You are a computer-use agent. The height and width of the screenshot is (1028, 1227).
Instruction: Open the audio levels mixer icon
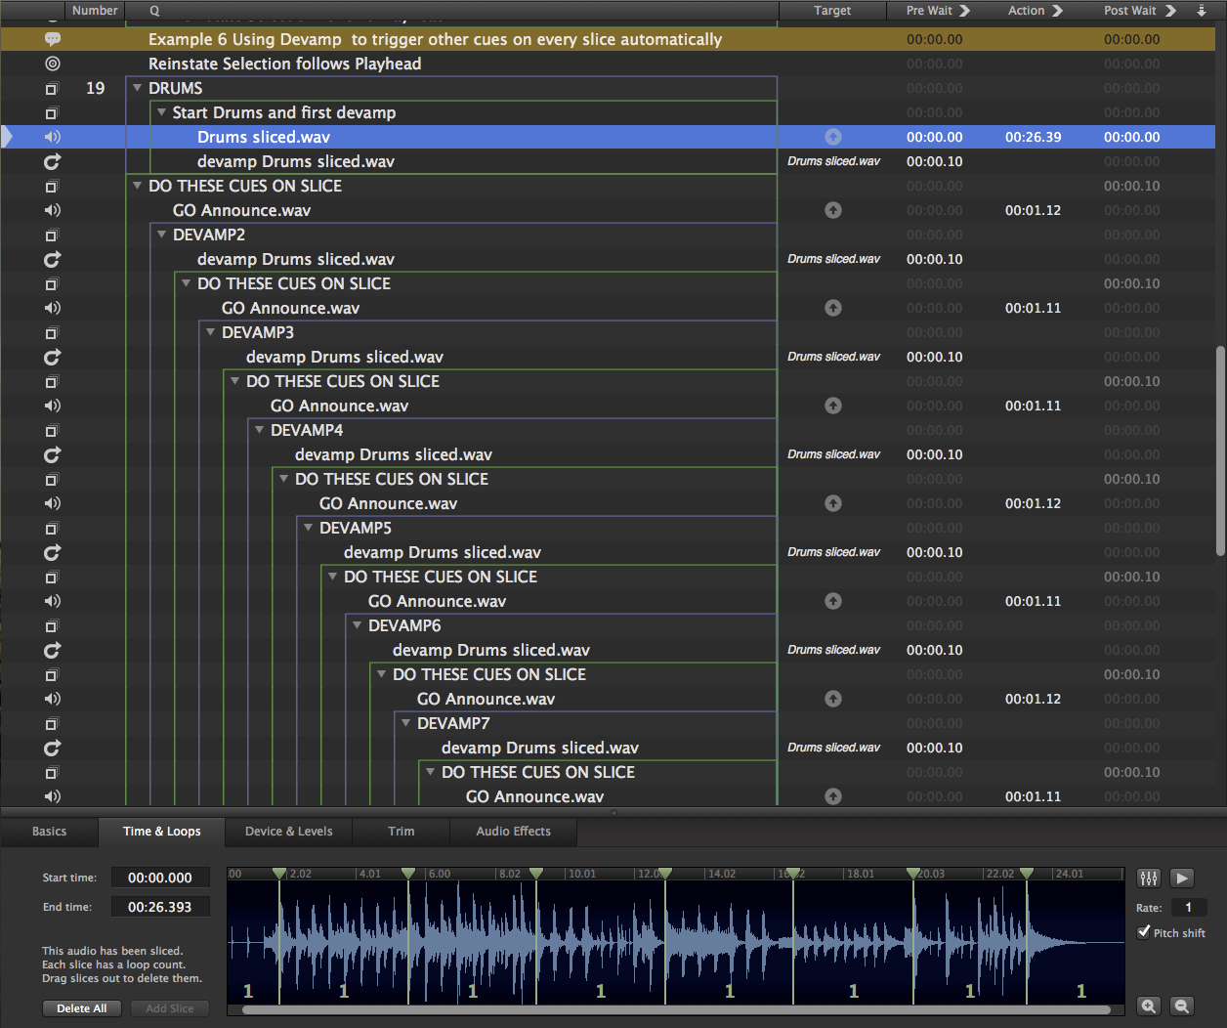click(1149, 878)
